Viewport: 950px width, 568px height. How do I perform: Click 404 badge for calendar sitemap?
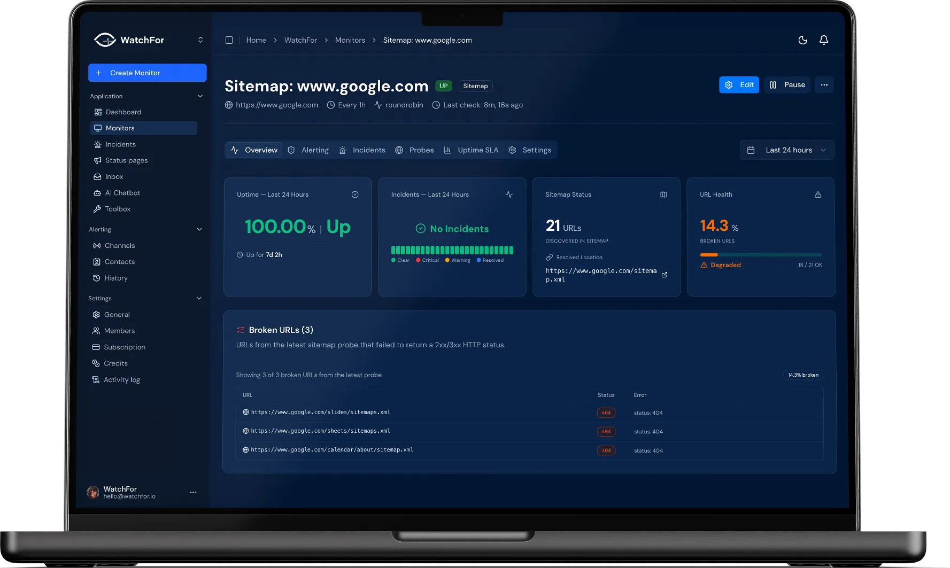point(606,450)
